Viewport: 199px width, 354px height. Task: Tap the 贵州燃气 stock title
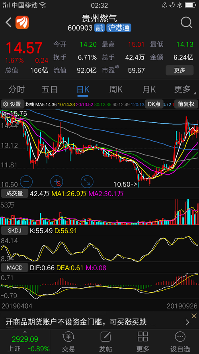pyautogui.click(x=99, y=18)
